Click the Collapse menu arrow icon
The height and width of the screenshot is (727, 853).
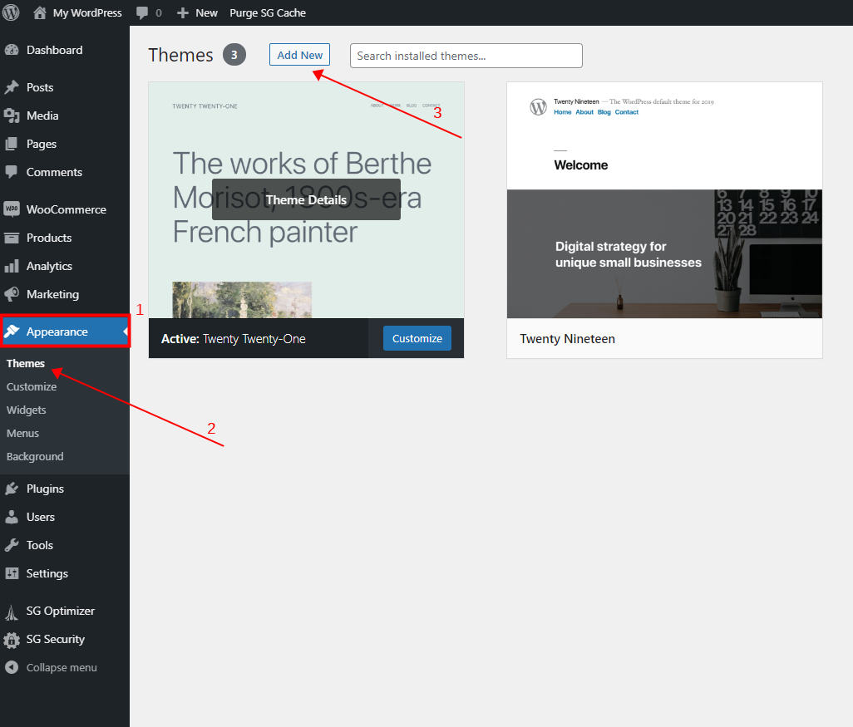(12, 667)
